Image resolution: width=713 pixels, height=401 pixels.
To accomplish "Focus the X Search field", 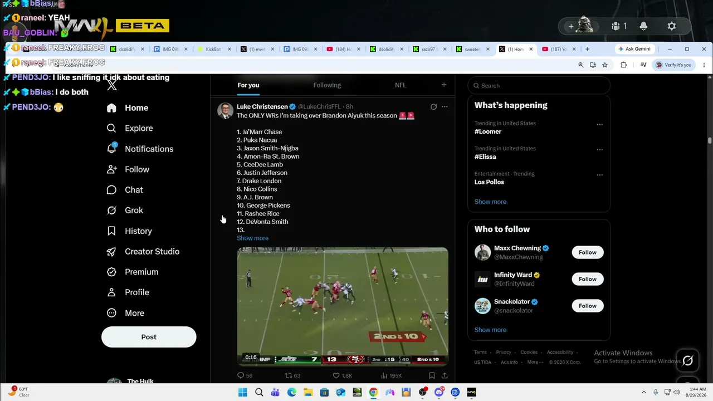I will click(x=539, y=86).
